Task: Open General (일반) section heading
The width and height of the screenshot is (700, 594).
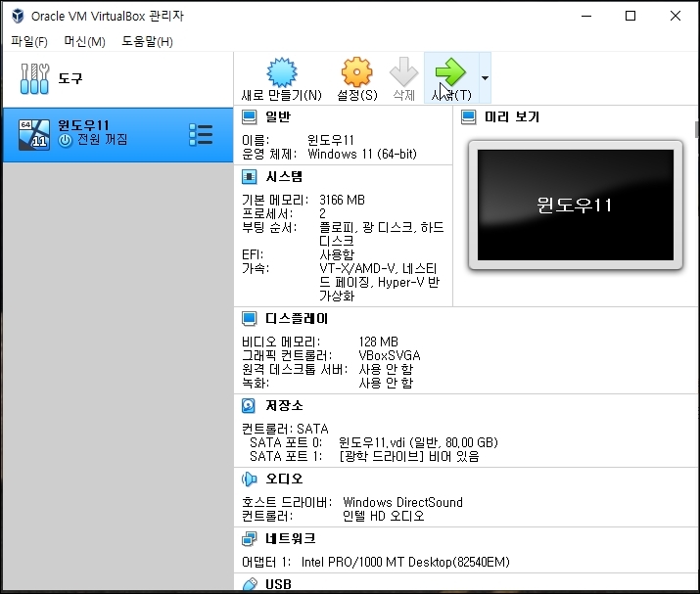Action: pos(278,116)
